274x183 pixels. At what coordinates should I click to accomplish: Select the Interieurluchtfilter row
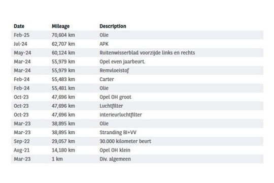(137, 115)
